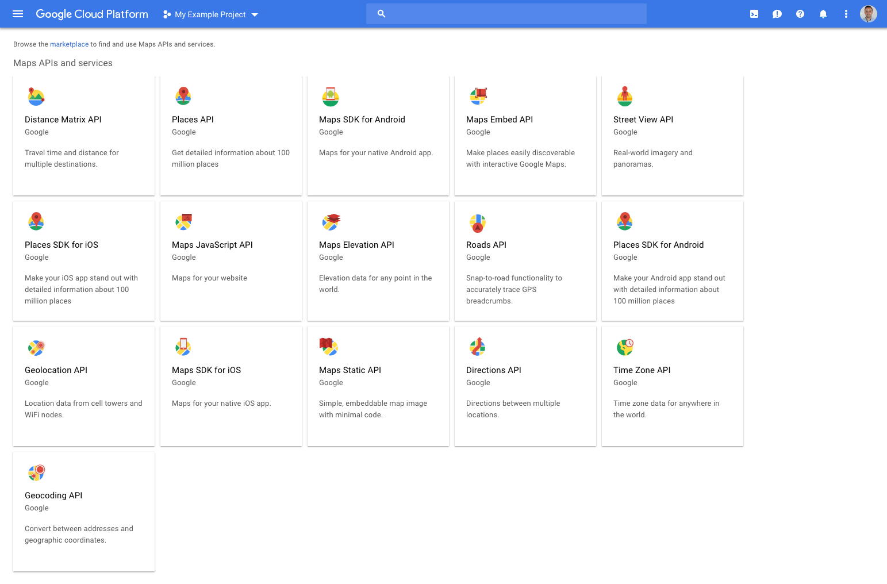The width and height of the screenshot is (887, 584).
Task: Open the Maps Static API title
Action: (350, 370)
